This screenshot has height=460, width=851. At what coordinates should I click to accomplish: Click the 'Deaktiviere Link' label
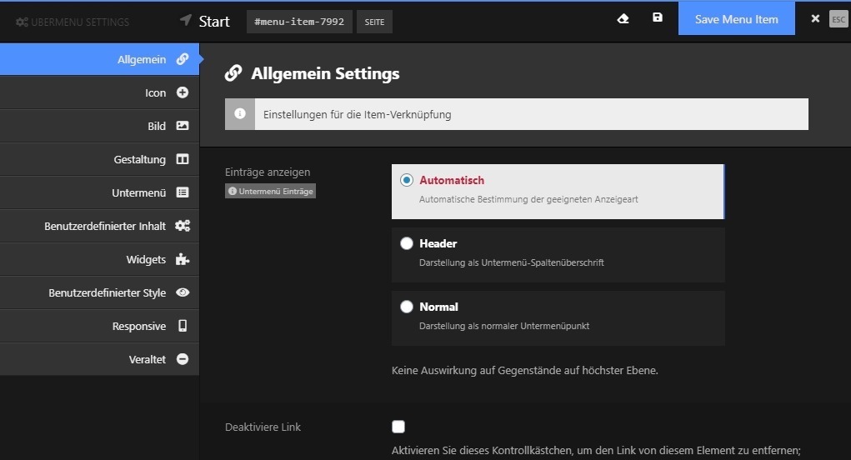click(263, 427)
